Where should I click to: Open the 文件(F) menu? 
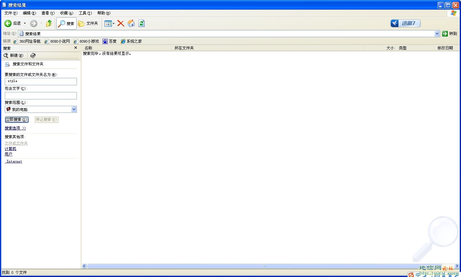(x=11, y=13)
